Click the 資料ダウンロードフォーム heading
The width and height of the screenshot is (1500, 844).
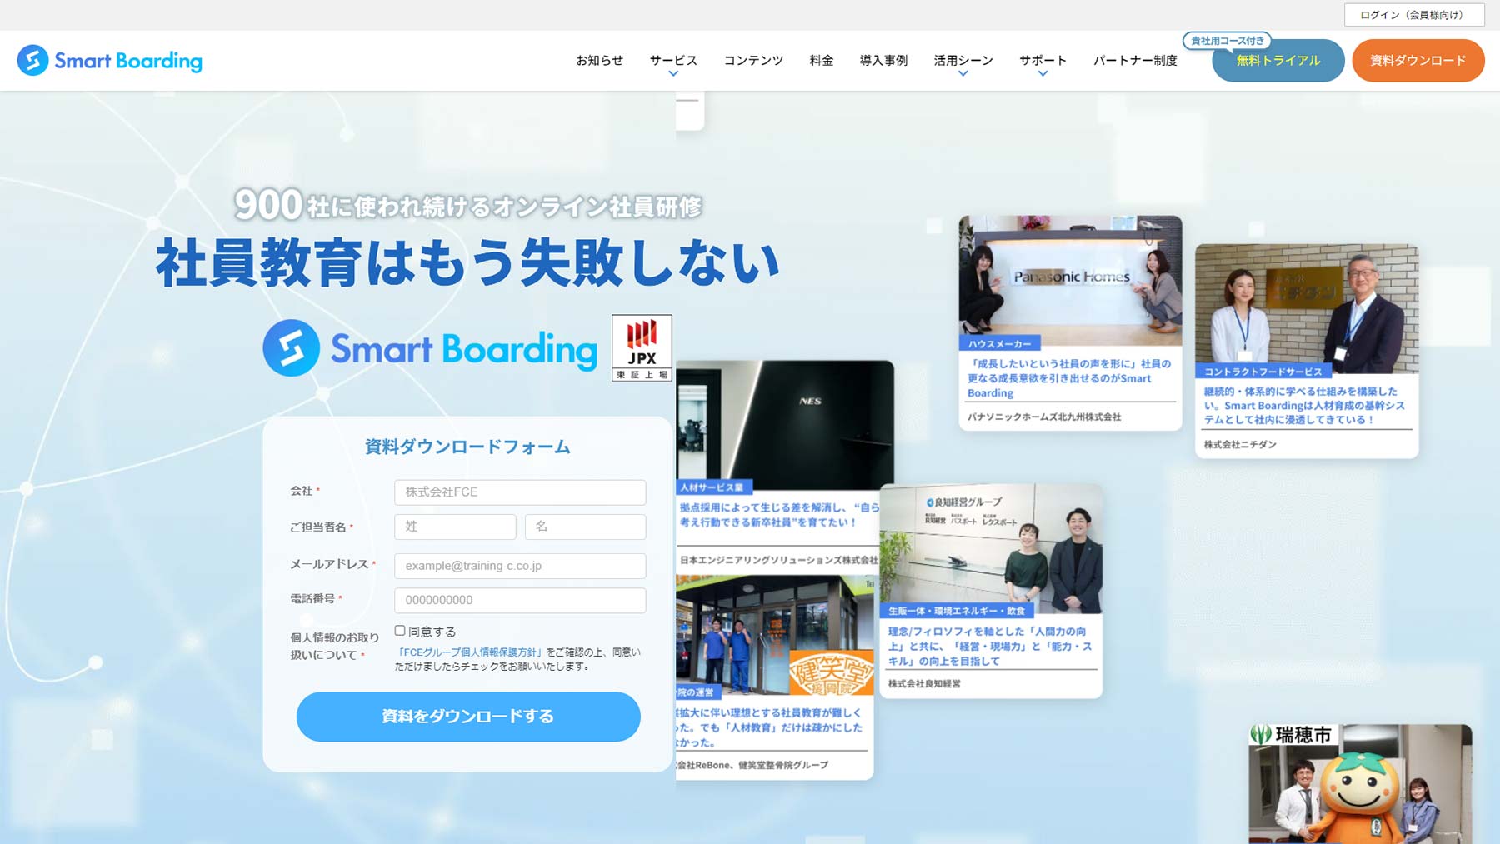pos(468,447)
